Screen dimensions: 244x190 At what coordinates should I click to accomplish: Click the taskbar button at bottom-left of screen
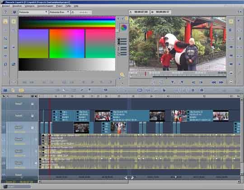coord(17,186)
